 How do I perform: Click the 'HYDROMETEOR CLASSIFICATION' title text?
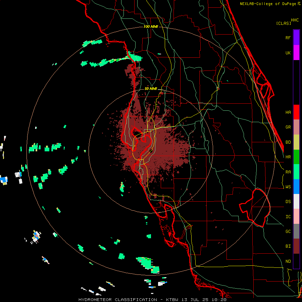(x=118, y=300)
